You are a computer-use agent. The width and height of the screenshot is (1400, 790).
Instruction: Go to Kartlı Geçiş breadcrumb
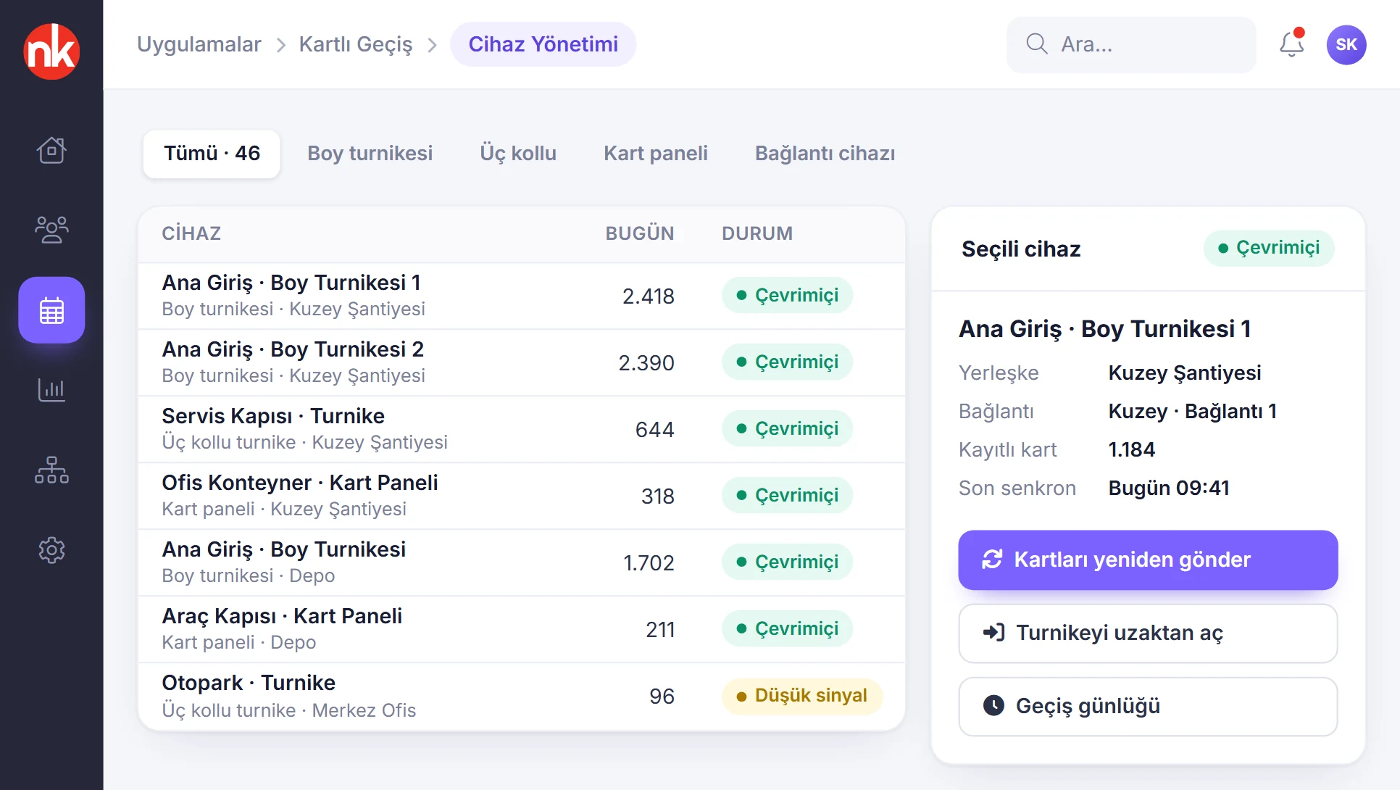pyautogui.click(x=356, y=44)
